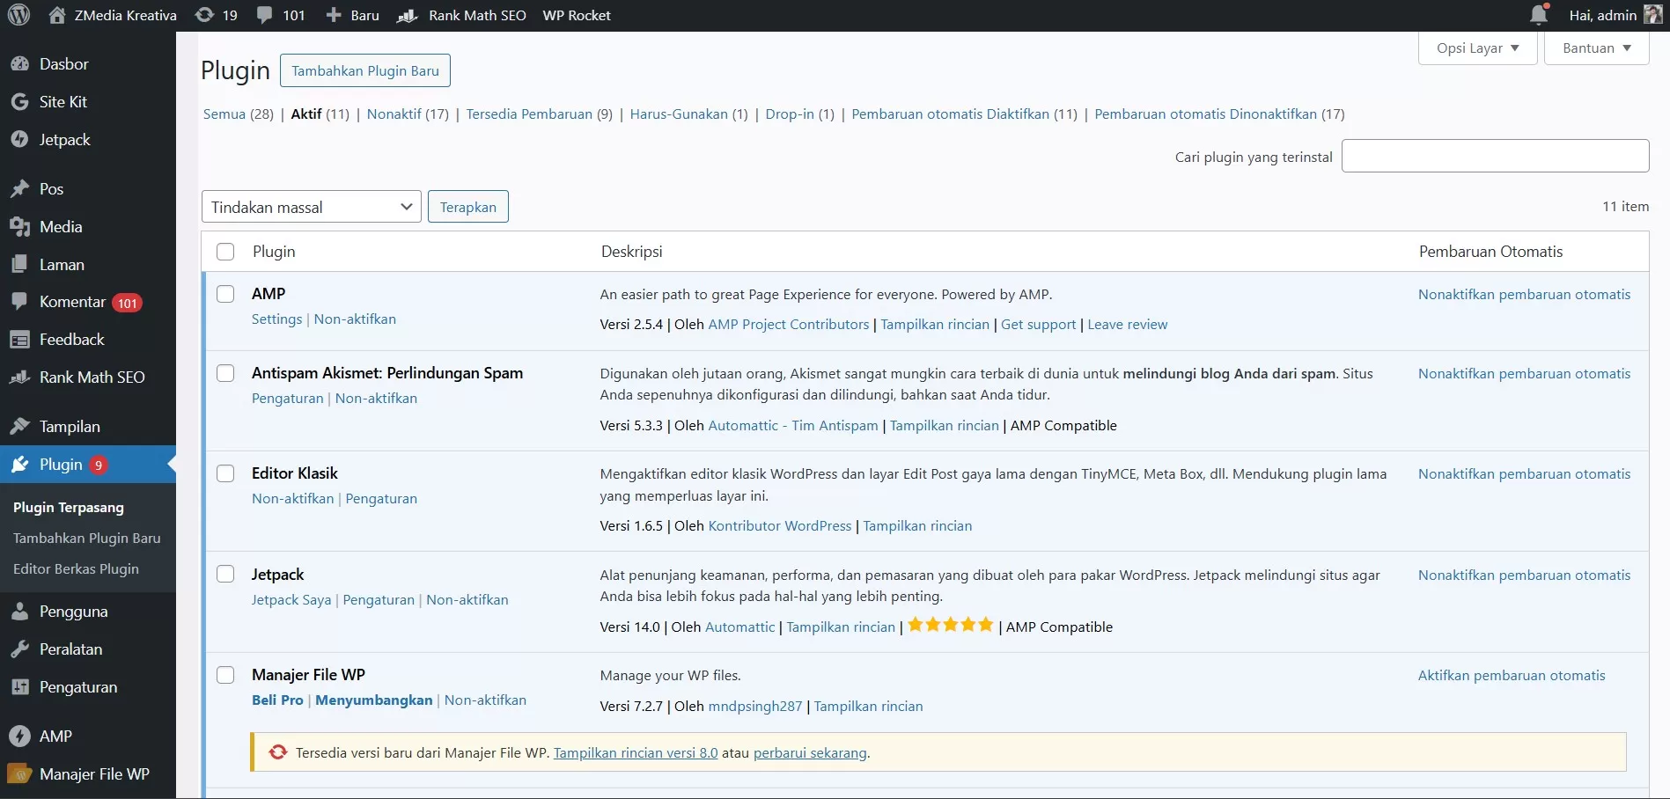Filter by Pembaruan otomatis Dinonaktifkan (17)
1670x799 pixels.
1219,114
